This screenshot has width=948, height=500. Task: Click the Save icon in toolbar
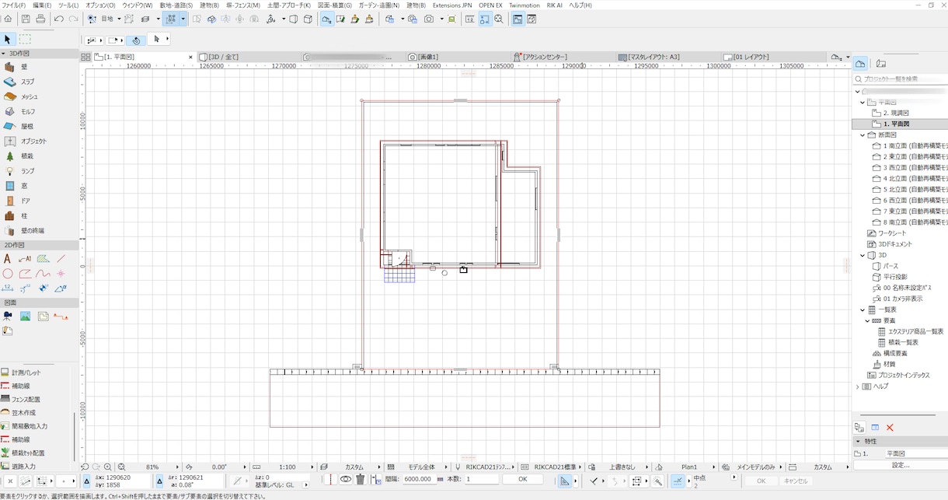pyautogui.click(x=26, y=19)
